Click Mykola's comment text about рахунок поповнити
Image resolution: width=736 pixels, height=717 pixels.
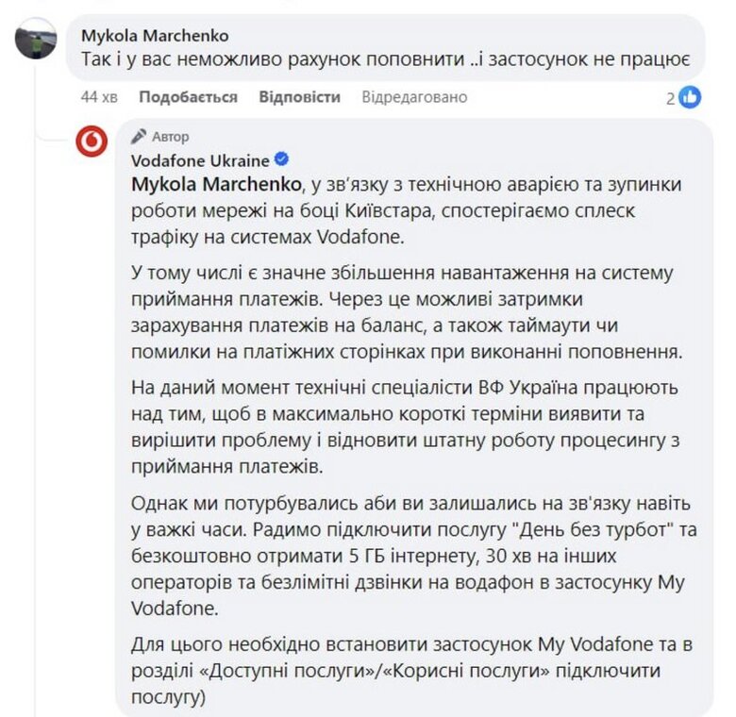[387, 61]
